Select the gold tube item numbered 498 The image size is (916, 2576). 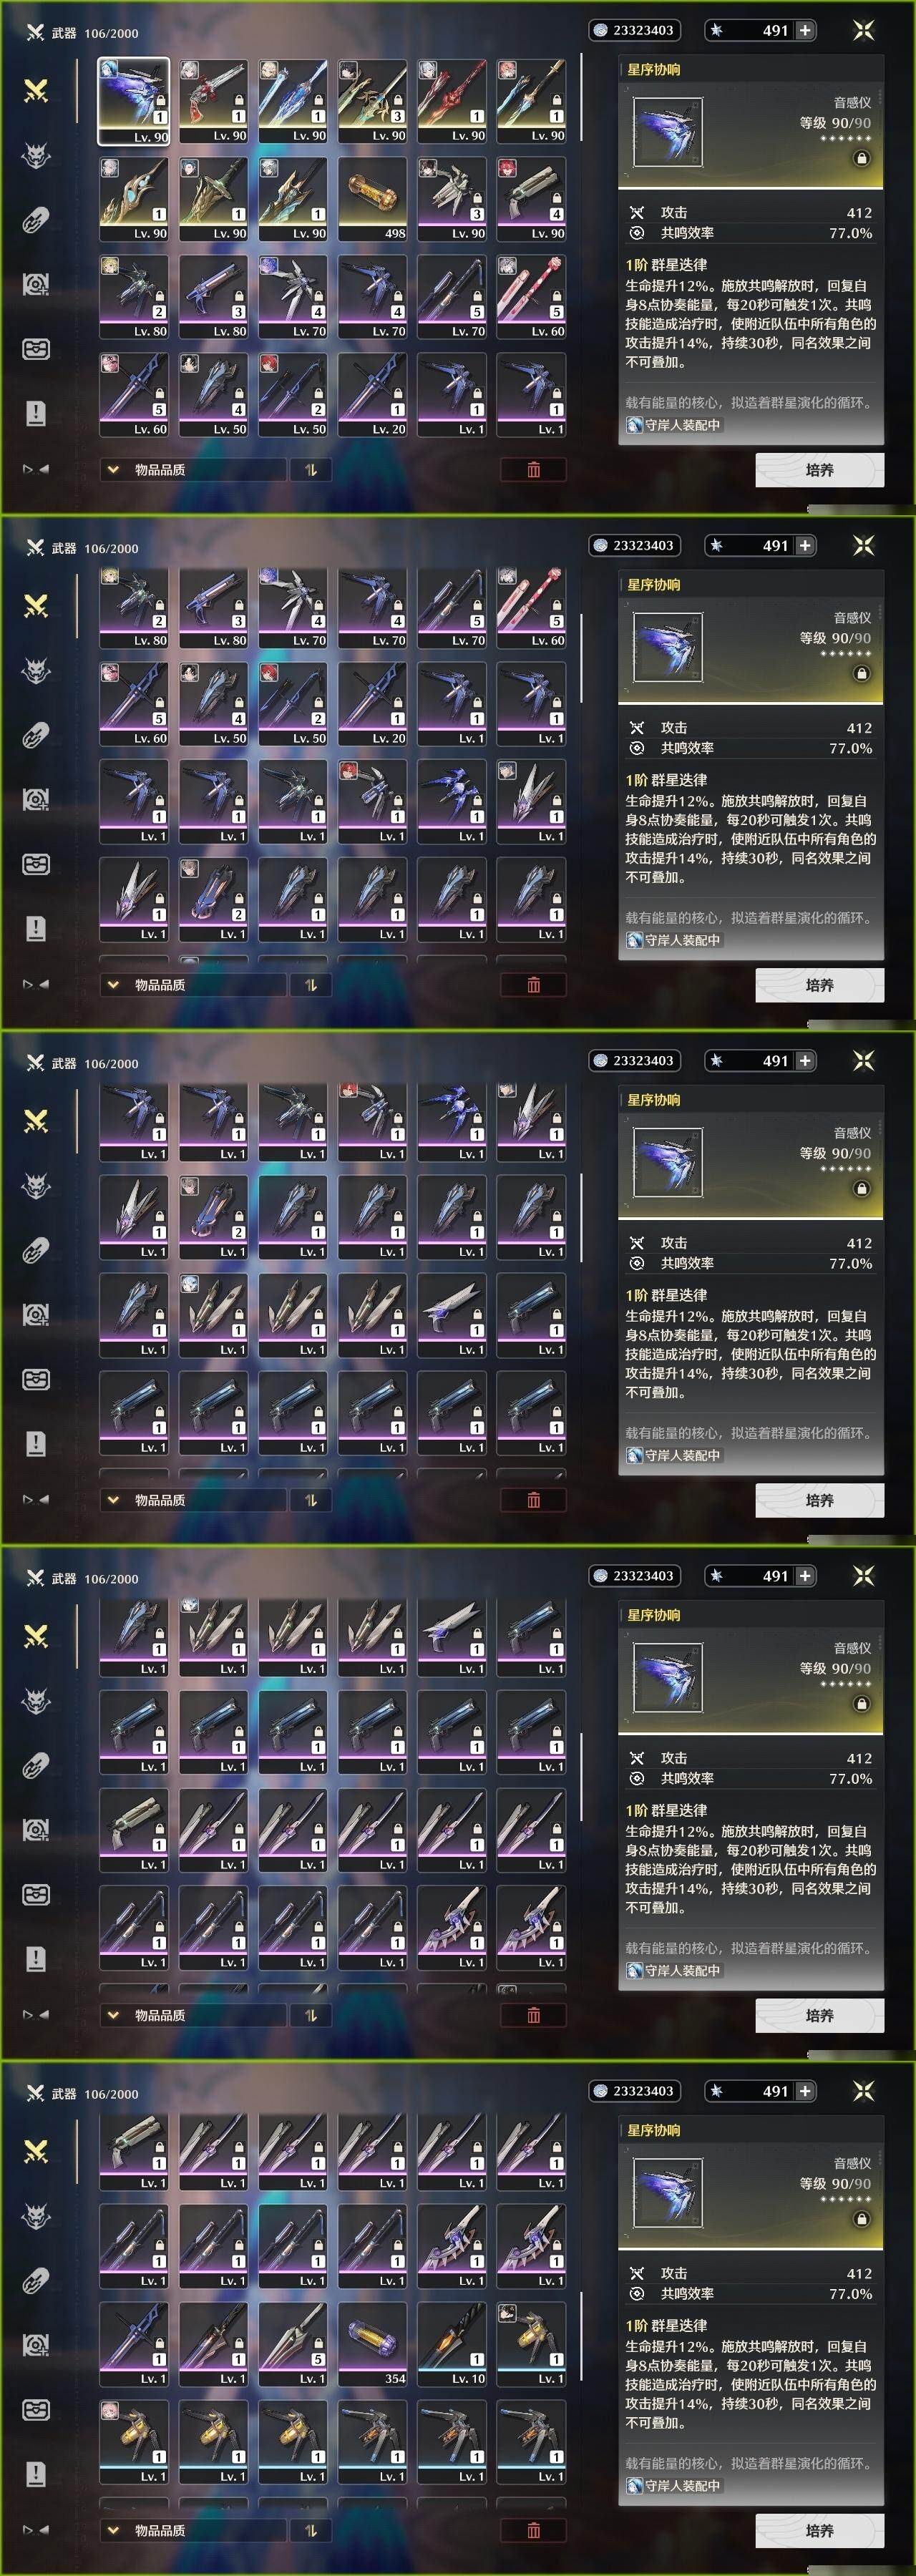tap(371, 198)
